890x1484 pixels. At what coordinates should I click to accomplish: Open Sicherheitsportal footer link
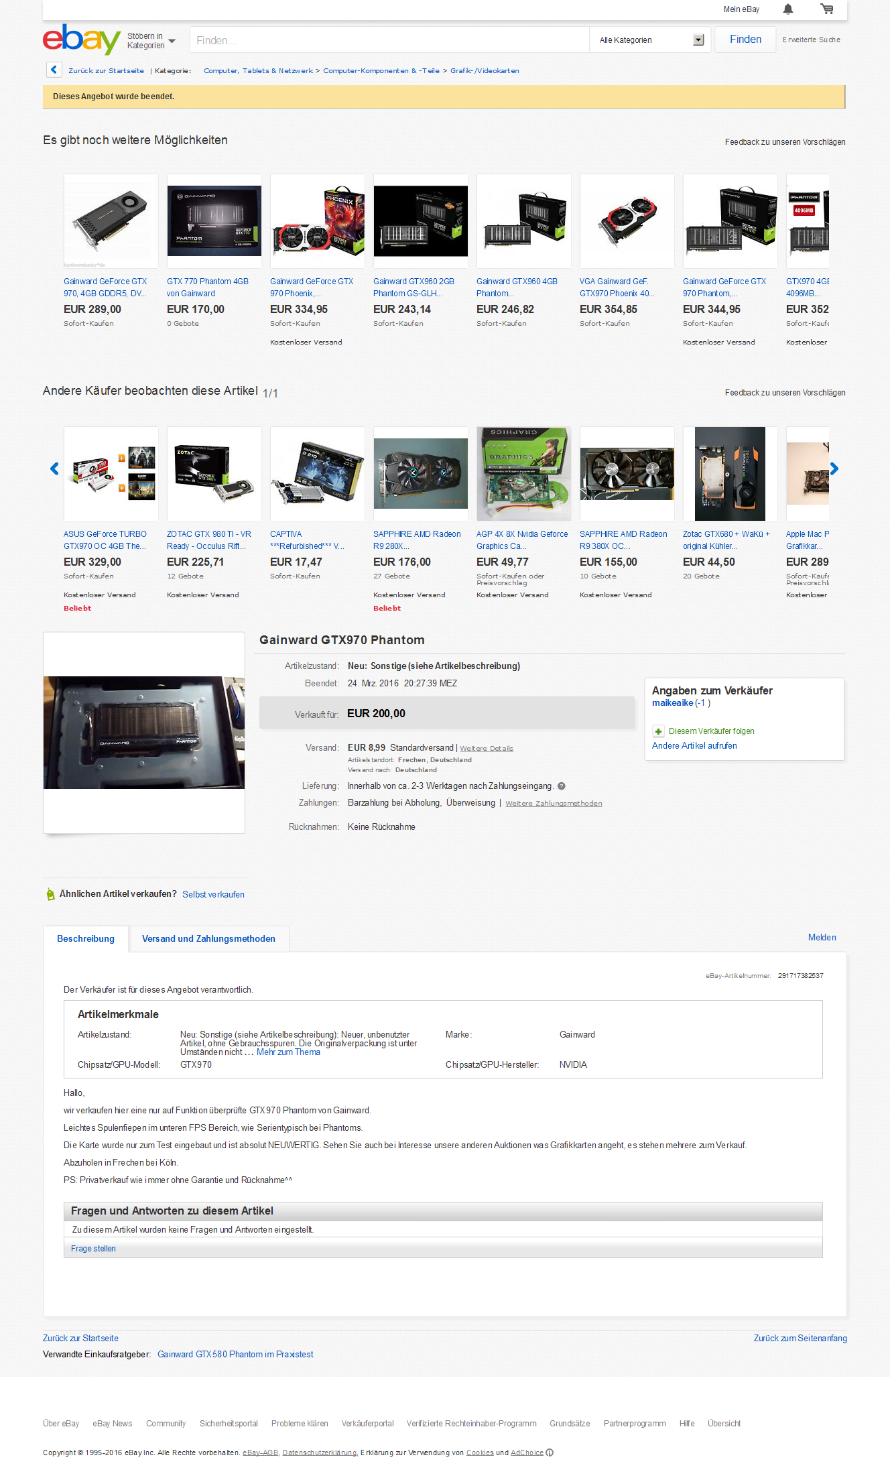click(x=229, y=1424)
